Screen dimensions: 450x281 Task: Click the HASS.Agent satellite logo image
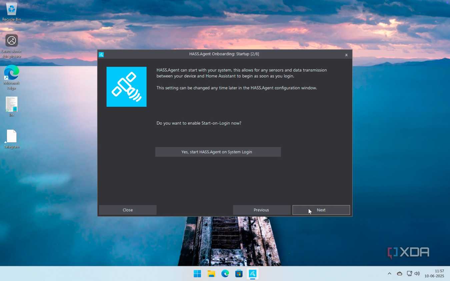(x=126, y=87)
